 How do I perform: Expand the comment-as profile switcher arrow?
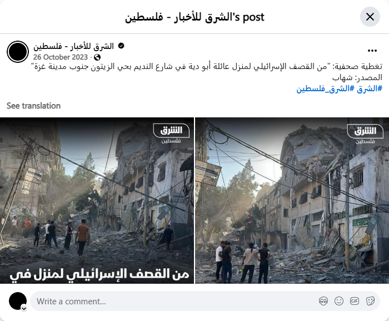click(24, 308)
